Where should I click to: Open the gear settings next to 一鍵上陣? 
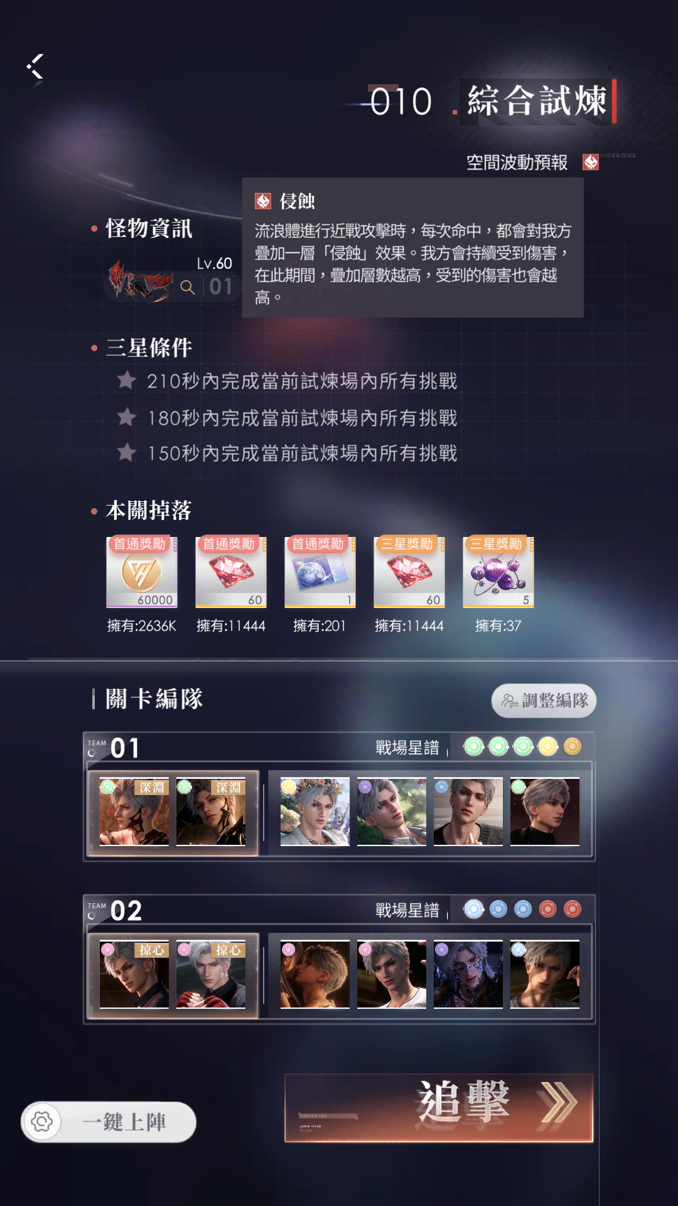tap(42, 1122)
